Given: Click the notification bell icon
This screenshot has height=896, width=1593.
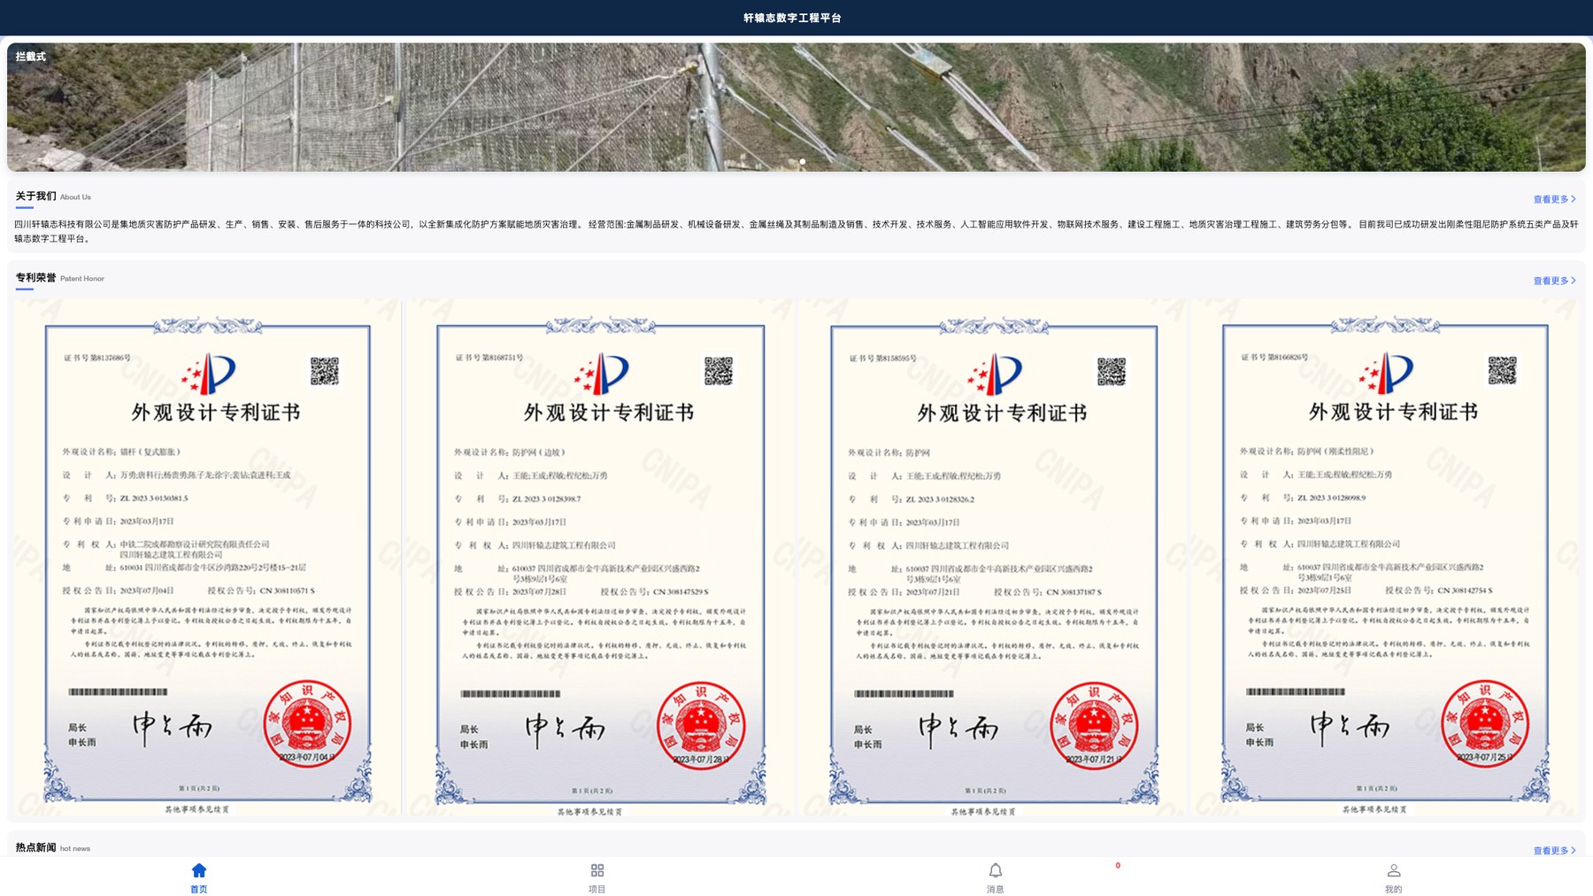Looking at the screenshot, I should pyautogui.click(x=996, y=870).
